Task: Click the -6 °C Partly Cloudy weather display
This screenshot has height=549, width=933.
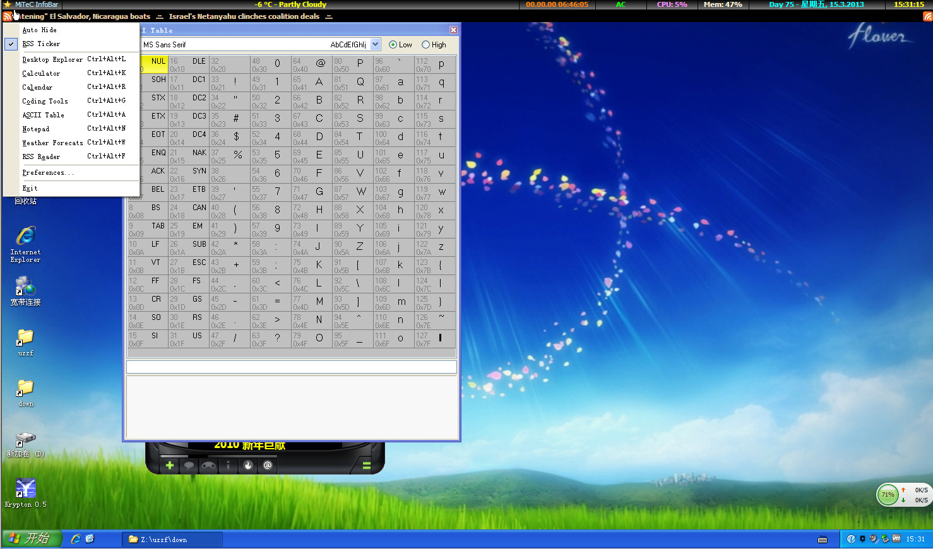Action: [x=290, y=4]
